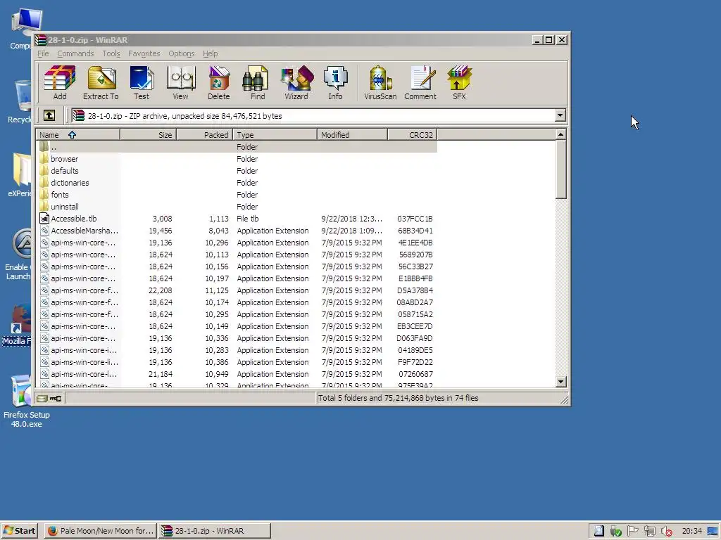This screenshot has width=721, height=540.
Task: Sort by the Packed column header
Action: coord(205,134)
